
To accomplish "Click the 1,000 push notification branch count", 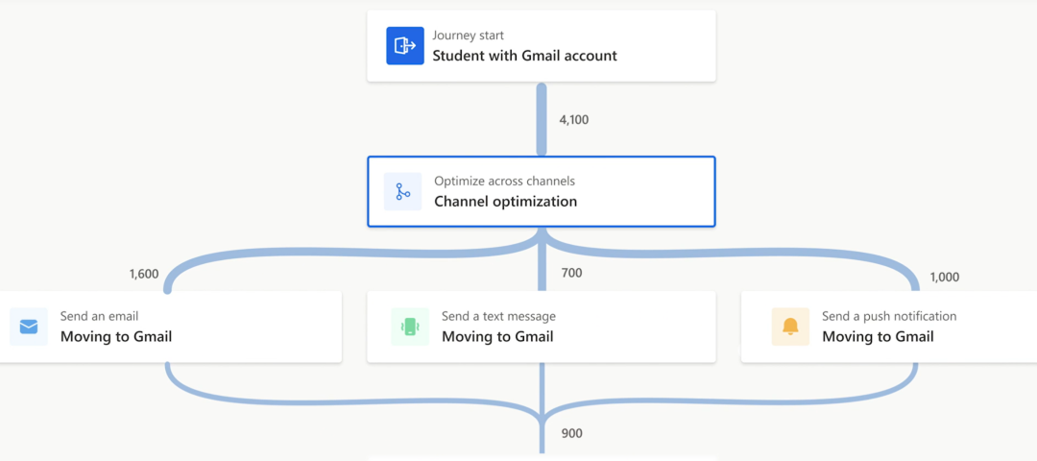I will pyautogui.click(x=945, y=278).
